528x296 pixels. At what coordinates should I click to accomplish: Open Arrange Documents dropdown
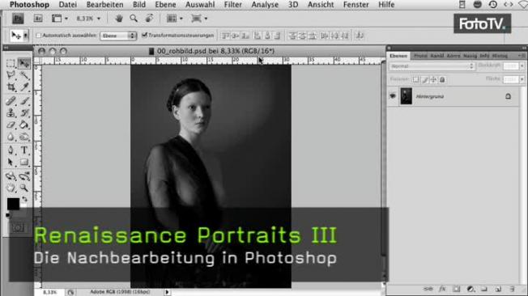coord(175,19)
